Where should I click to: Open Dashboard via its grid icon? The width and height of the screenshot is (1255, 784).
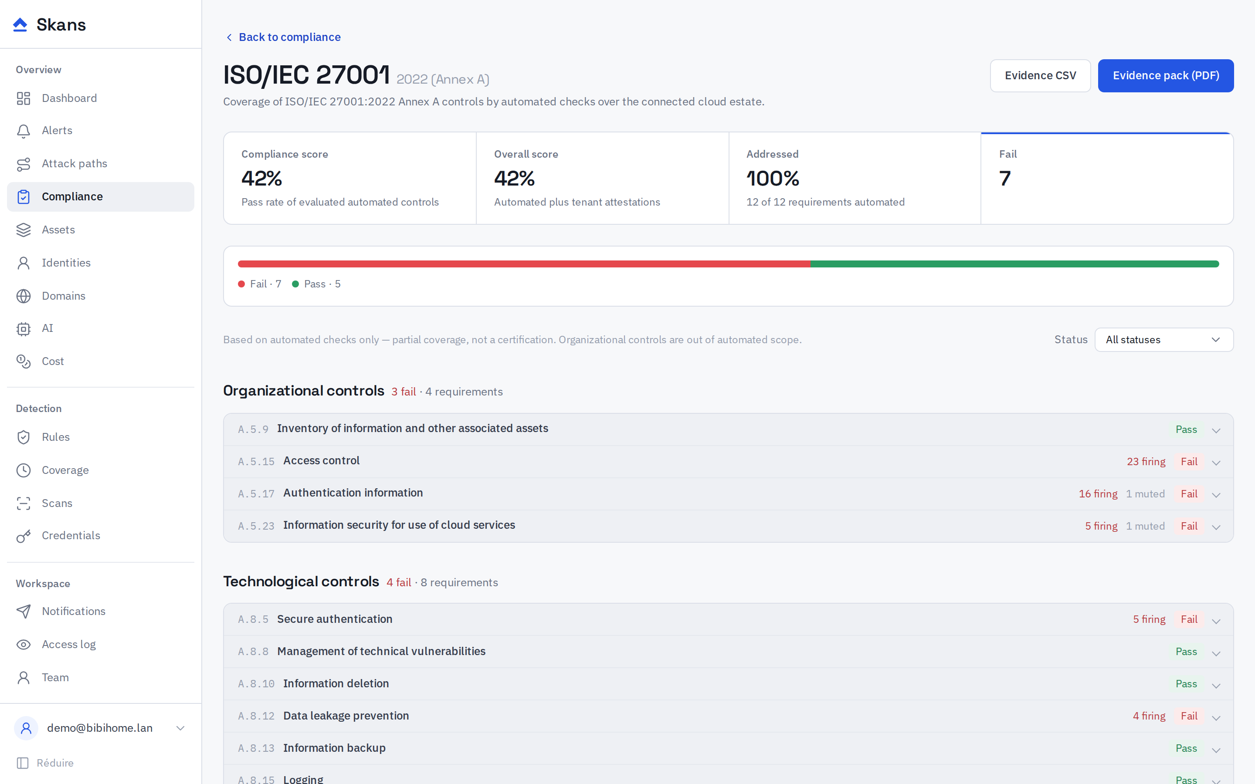pyautogui.click(x=24, y=98)
